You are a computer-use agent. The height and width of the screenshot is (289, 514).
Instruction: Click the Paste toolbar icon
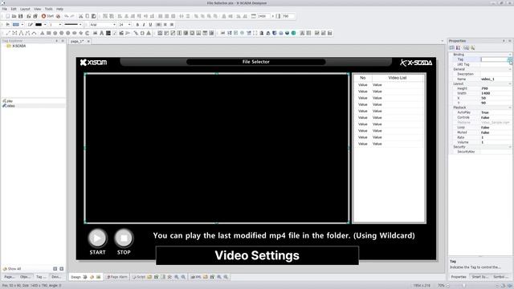coord(94,16)
